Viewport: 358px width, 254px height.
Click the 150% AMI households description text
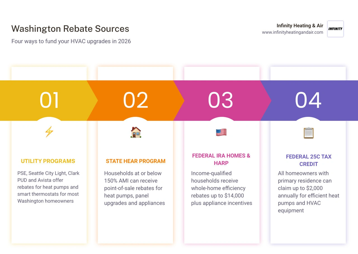pyautogui.click(x=135, y=188)
